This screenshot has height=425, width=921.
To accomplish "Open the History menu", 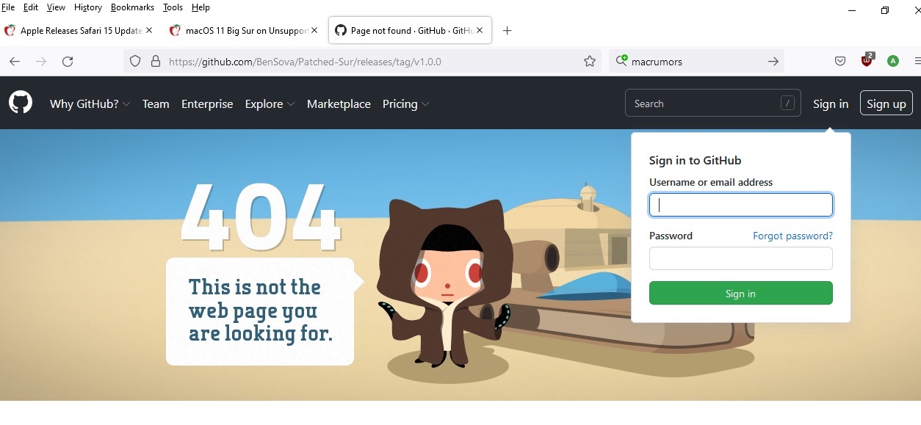I will click(88, 7).
